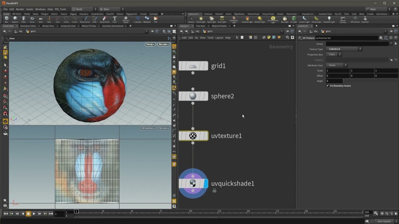Select the Sphere shelf tool

(x=15, y=20)
